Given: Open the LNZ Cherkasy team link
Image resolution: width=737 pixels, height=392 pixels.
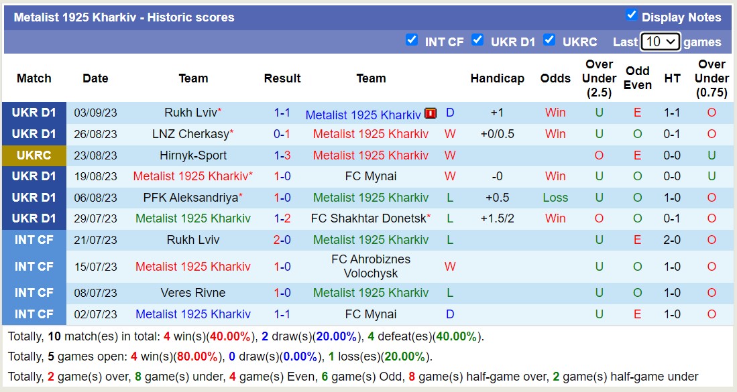Looking at the screenshot, I should tap(190, 134).
